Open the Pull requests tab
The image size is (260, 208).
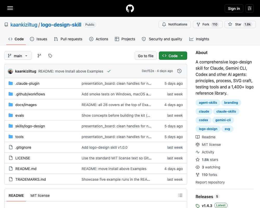point(68,39)
